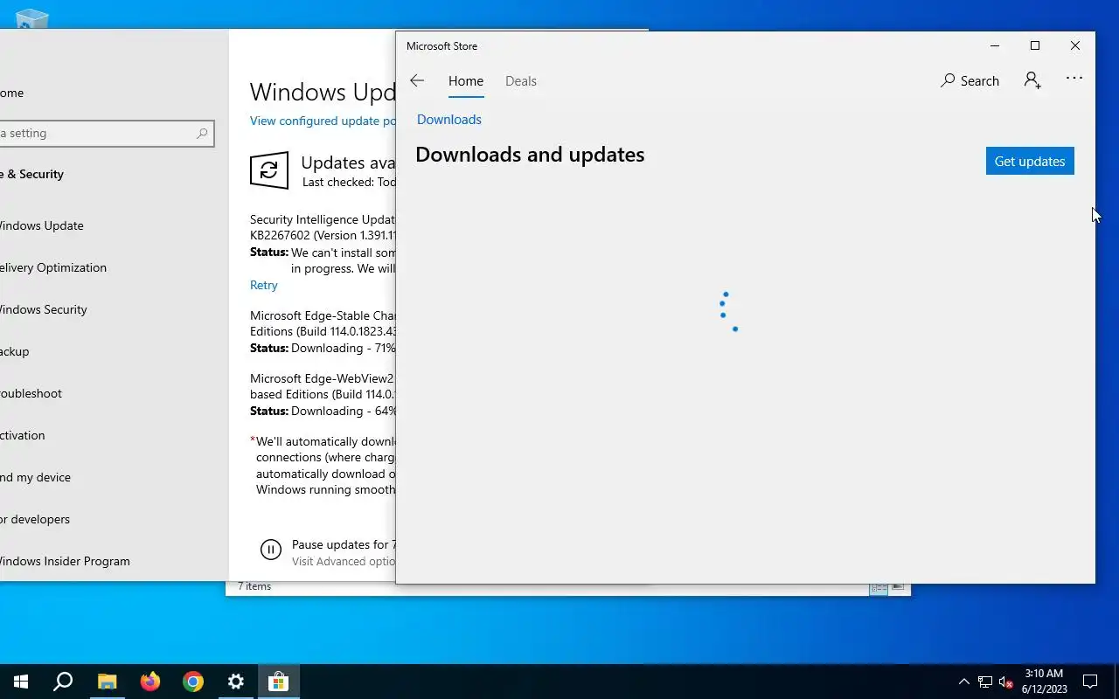Minimize the Microsoft Store window
The width and height of the screenshot is (1119, 699).
[995, 45]
